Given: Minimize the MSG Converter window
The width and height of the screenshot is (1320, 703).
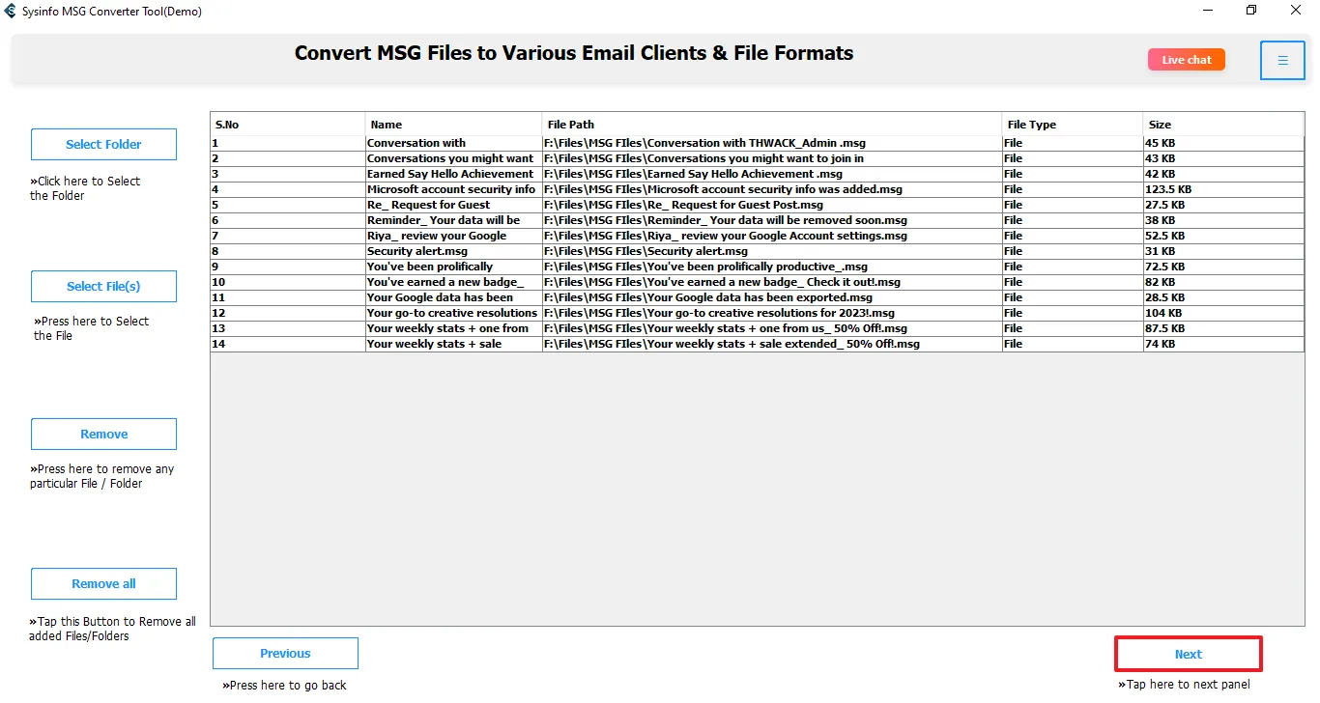Looking at the screenshot, I should point(1208,11).
